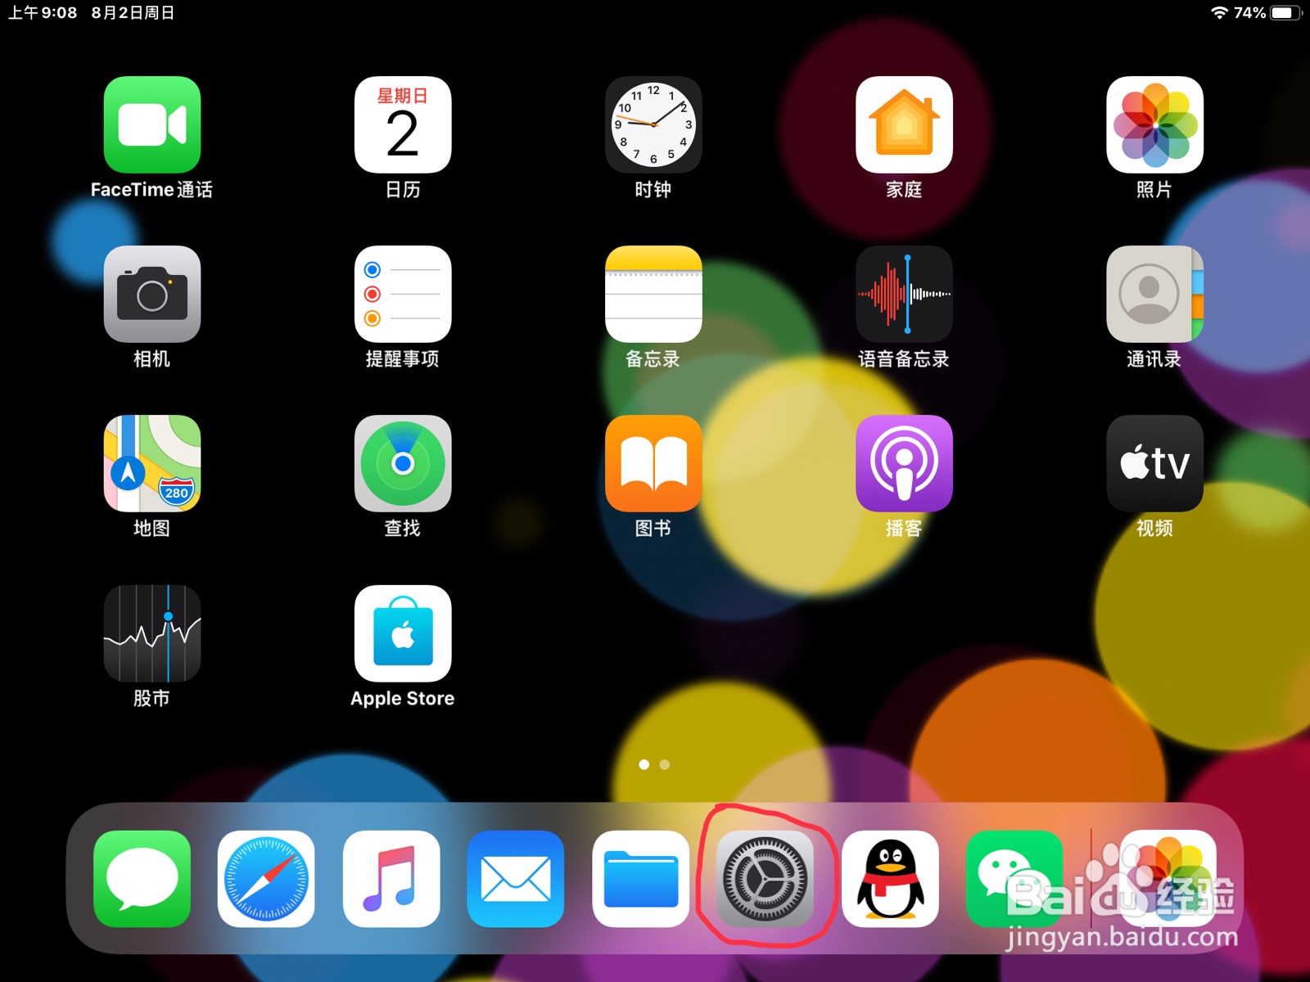Open the 时钟 clock app
The width and height of the screenshot is (1310, 982).
click(x=653, y=124)
